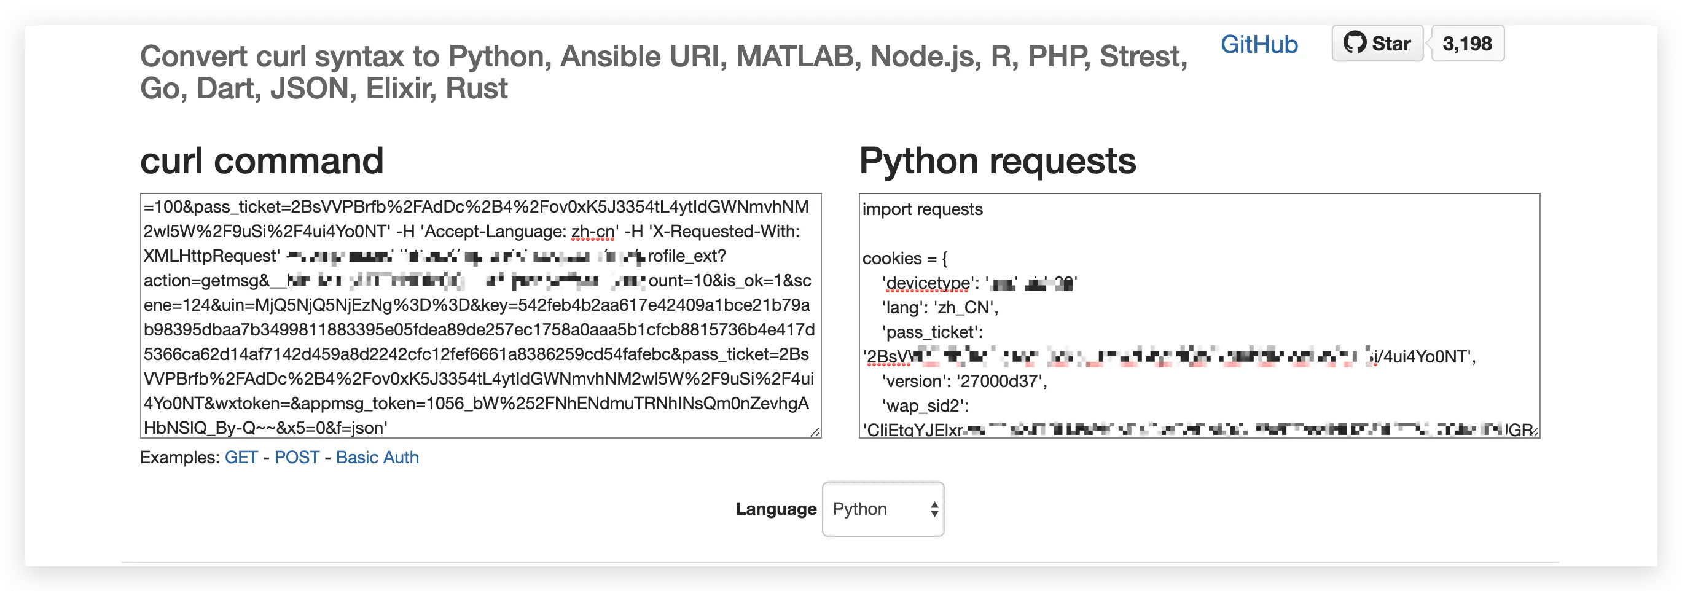Click the up-down arrows on Language selector
Viewport: 1682px width, 591px height.
point(934,509)
